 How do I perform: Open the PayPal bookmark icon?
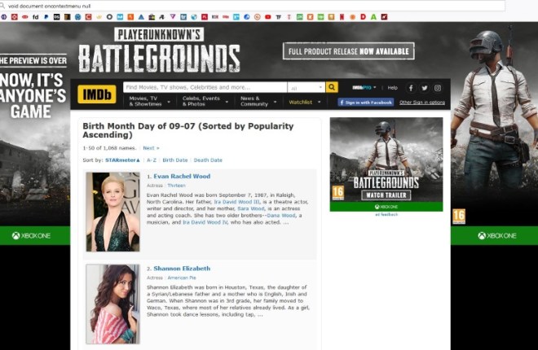(46, 17)
